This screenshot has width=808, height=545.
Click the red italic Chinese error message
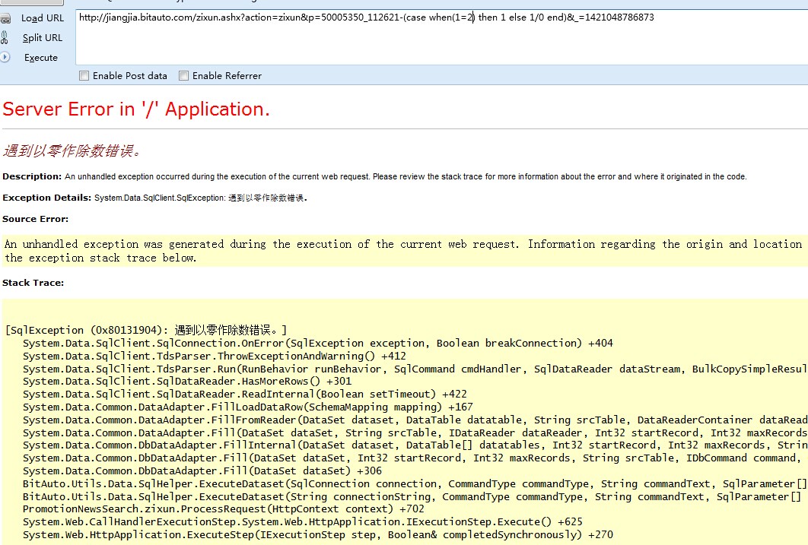(71, 151)
